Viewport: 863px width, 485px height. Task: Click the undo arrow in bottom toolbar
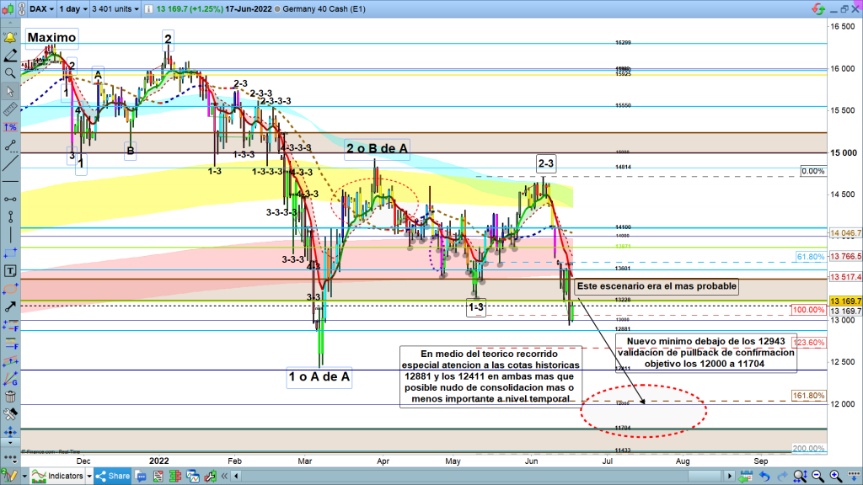763,476
